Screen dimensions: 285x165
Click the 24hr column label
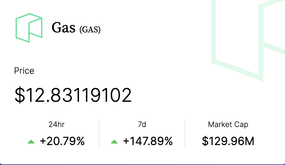pos(56,125)
